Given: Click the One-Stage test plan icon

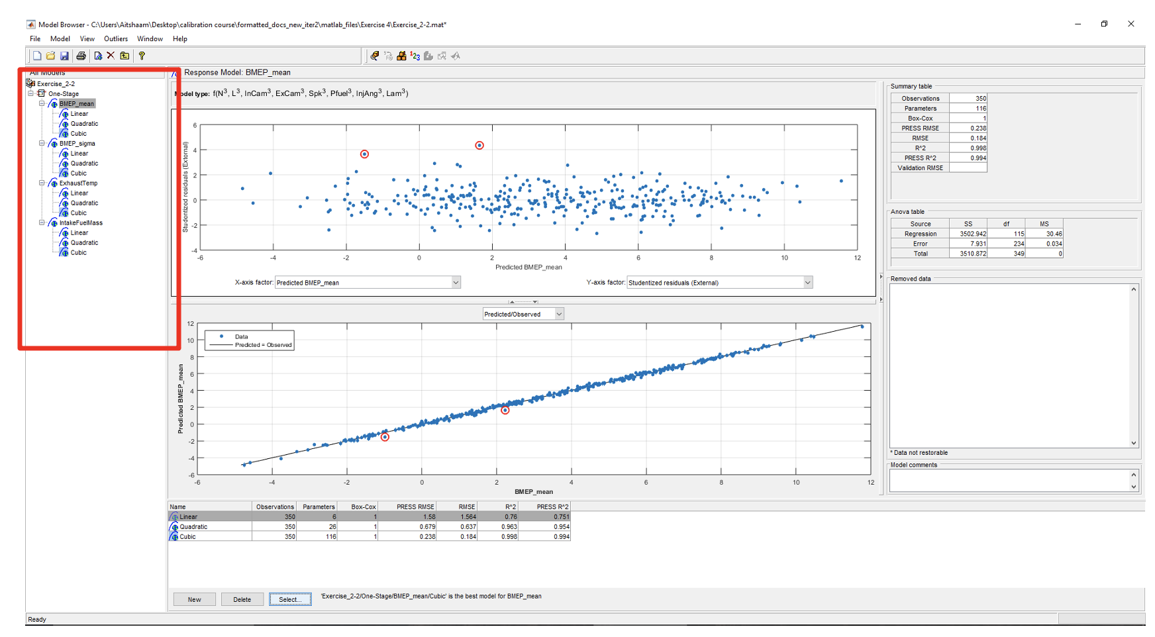Looking at the screenshot, I should (x=42, y=93).
